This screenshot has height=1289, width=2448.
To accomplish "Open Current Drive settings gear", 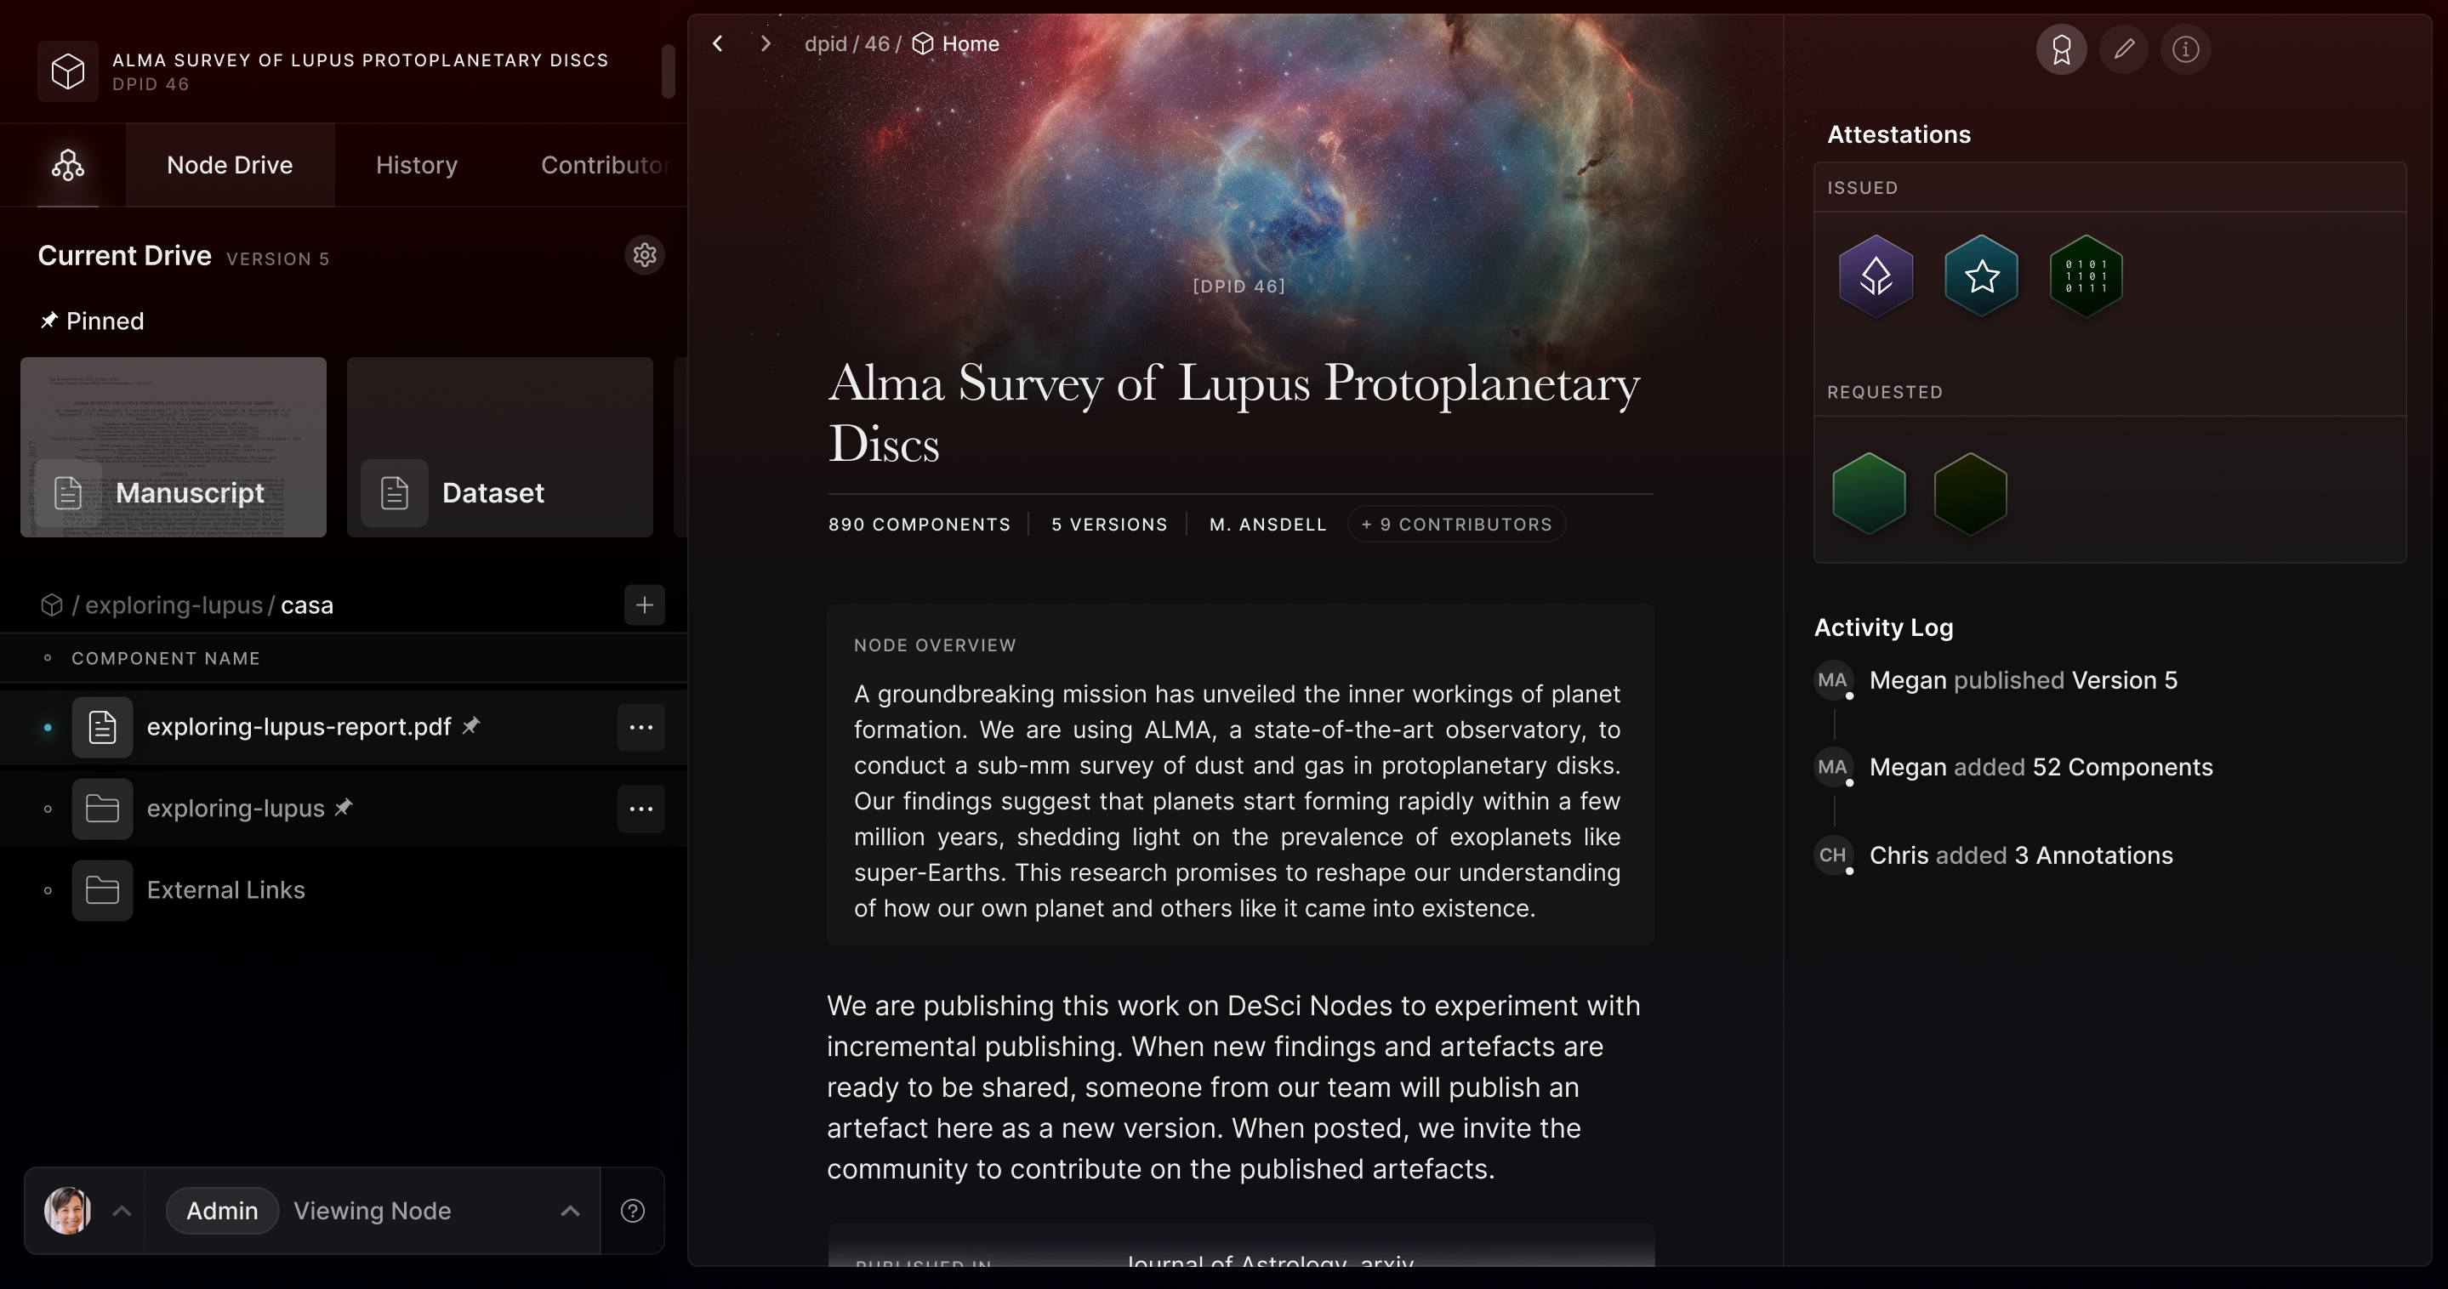I will pos(644,256).
